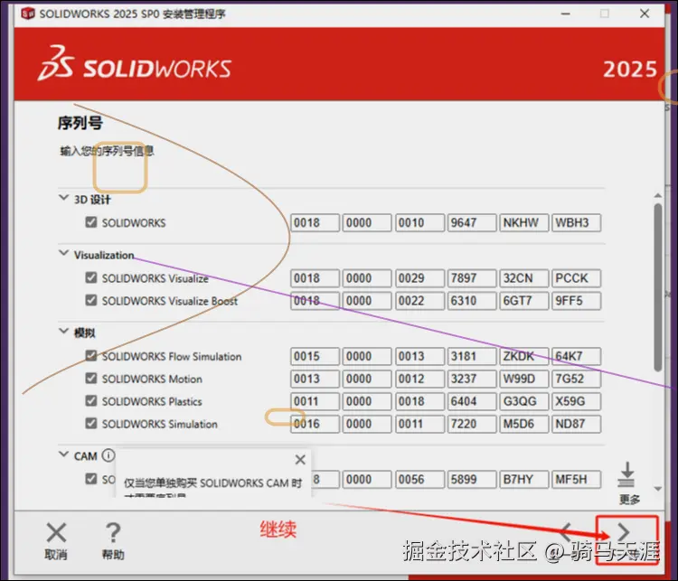The image size is (678, 581).
Task: Open CAM info circle icon
Action: tap(108, 455)
